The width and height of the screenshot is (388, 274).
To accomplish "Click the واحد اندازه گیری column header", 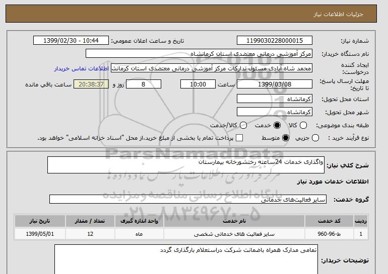I will coord(139,221).
